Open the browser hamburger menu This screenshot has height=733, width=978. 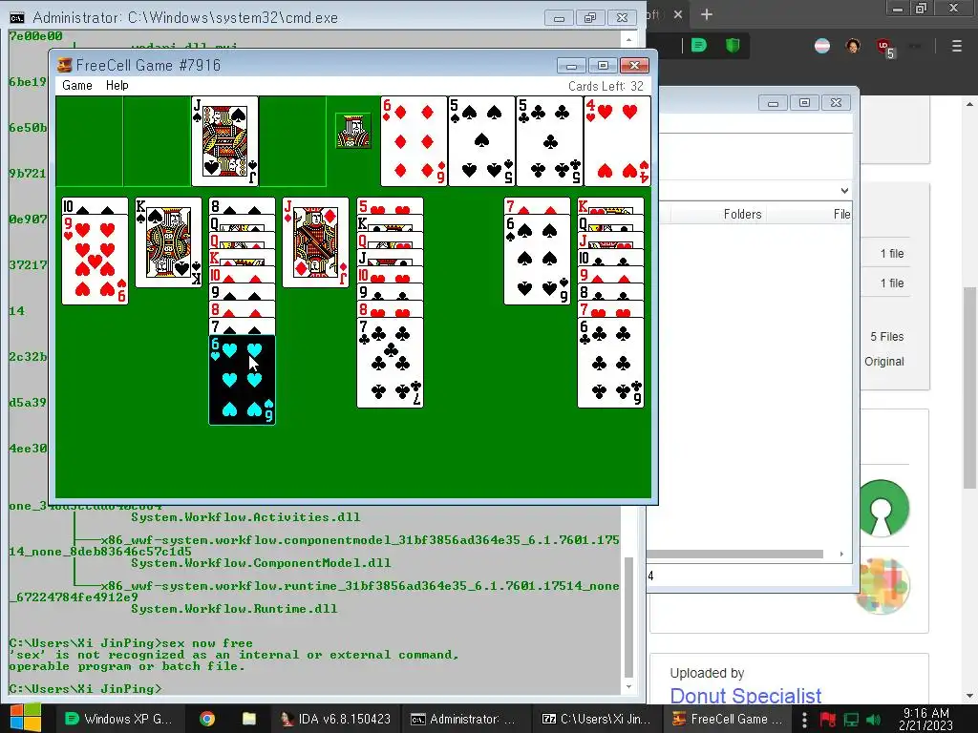[957, 46]
